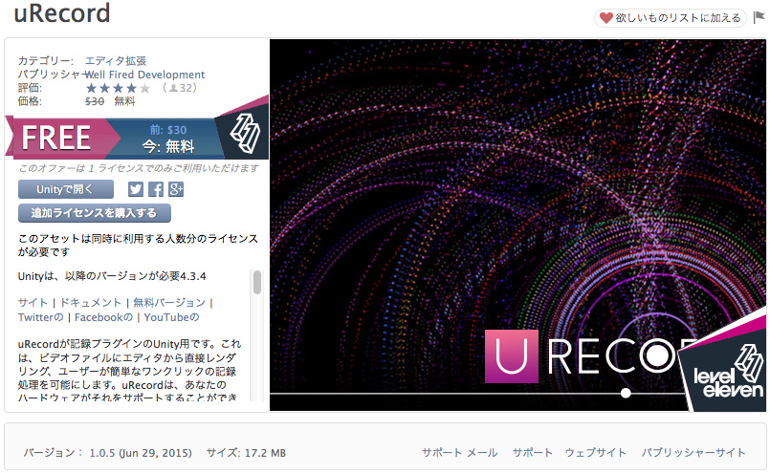Click 追加ライセンスを購入する button
Screen dimensions: 770x473
click(x=95, y=213)
